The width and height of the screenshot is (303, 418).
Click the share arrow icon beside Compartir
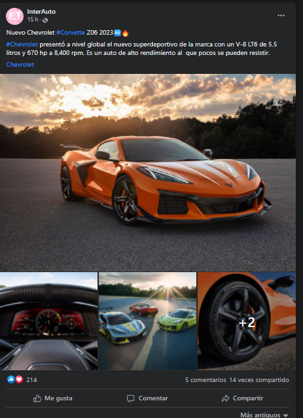pos(225,398)
